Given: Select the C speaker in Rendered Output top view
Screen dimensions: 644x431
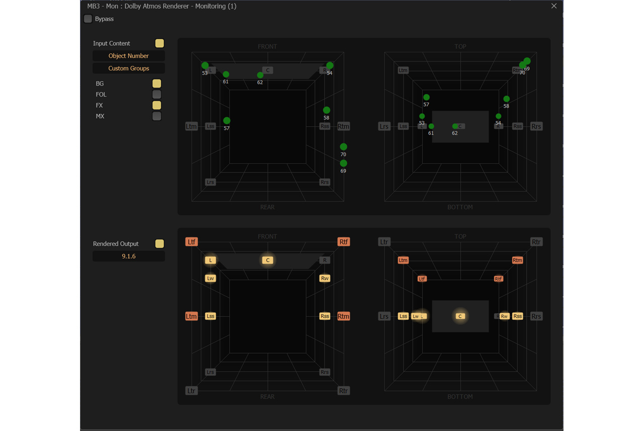Looking at the screenshot, I should click(x=460, y=316).
